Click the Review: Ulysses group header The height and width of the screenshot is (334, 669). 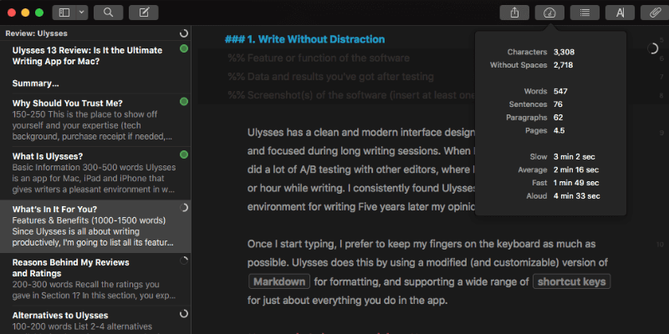tap(37, 34)
